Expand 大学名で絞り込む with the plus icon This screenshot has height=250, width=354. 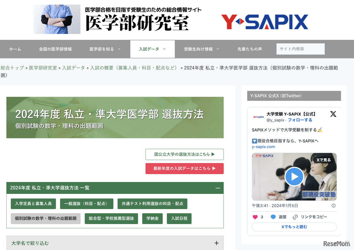click(217, 243)
